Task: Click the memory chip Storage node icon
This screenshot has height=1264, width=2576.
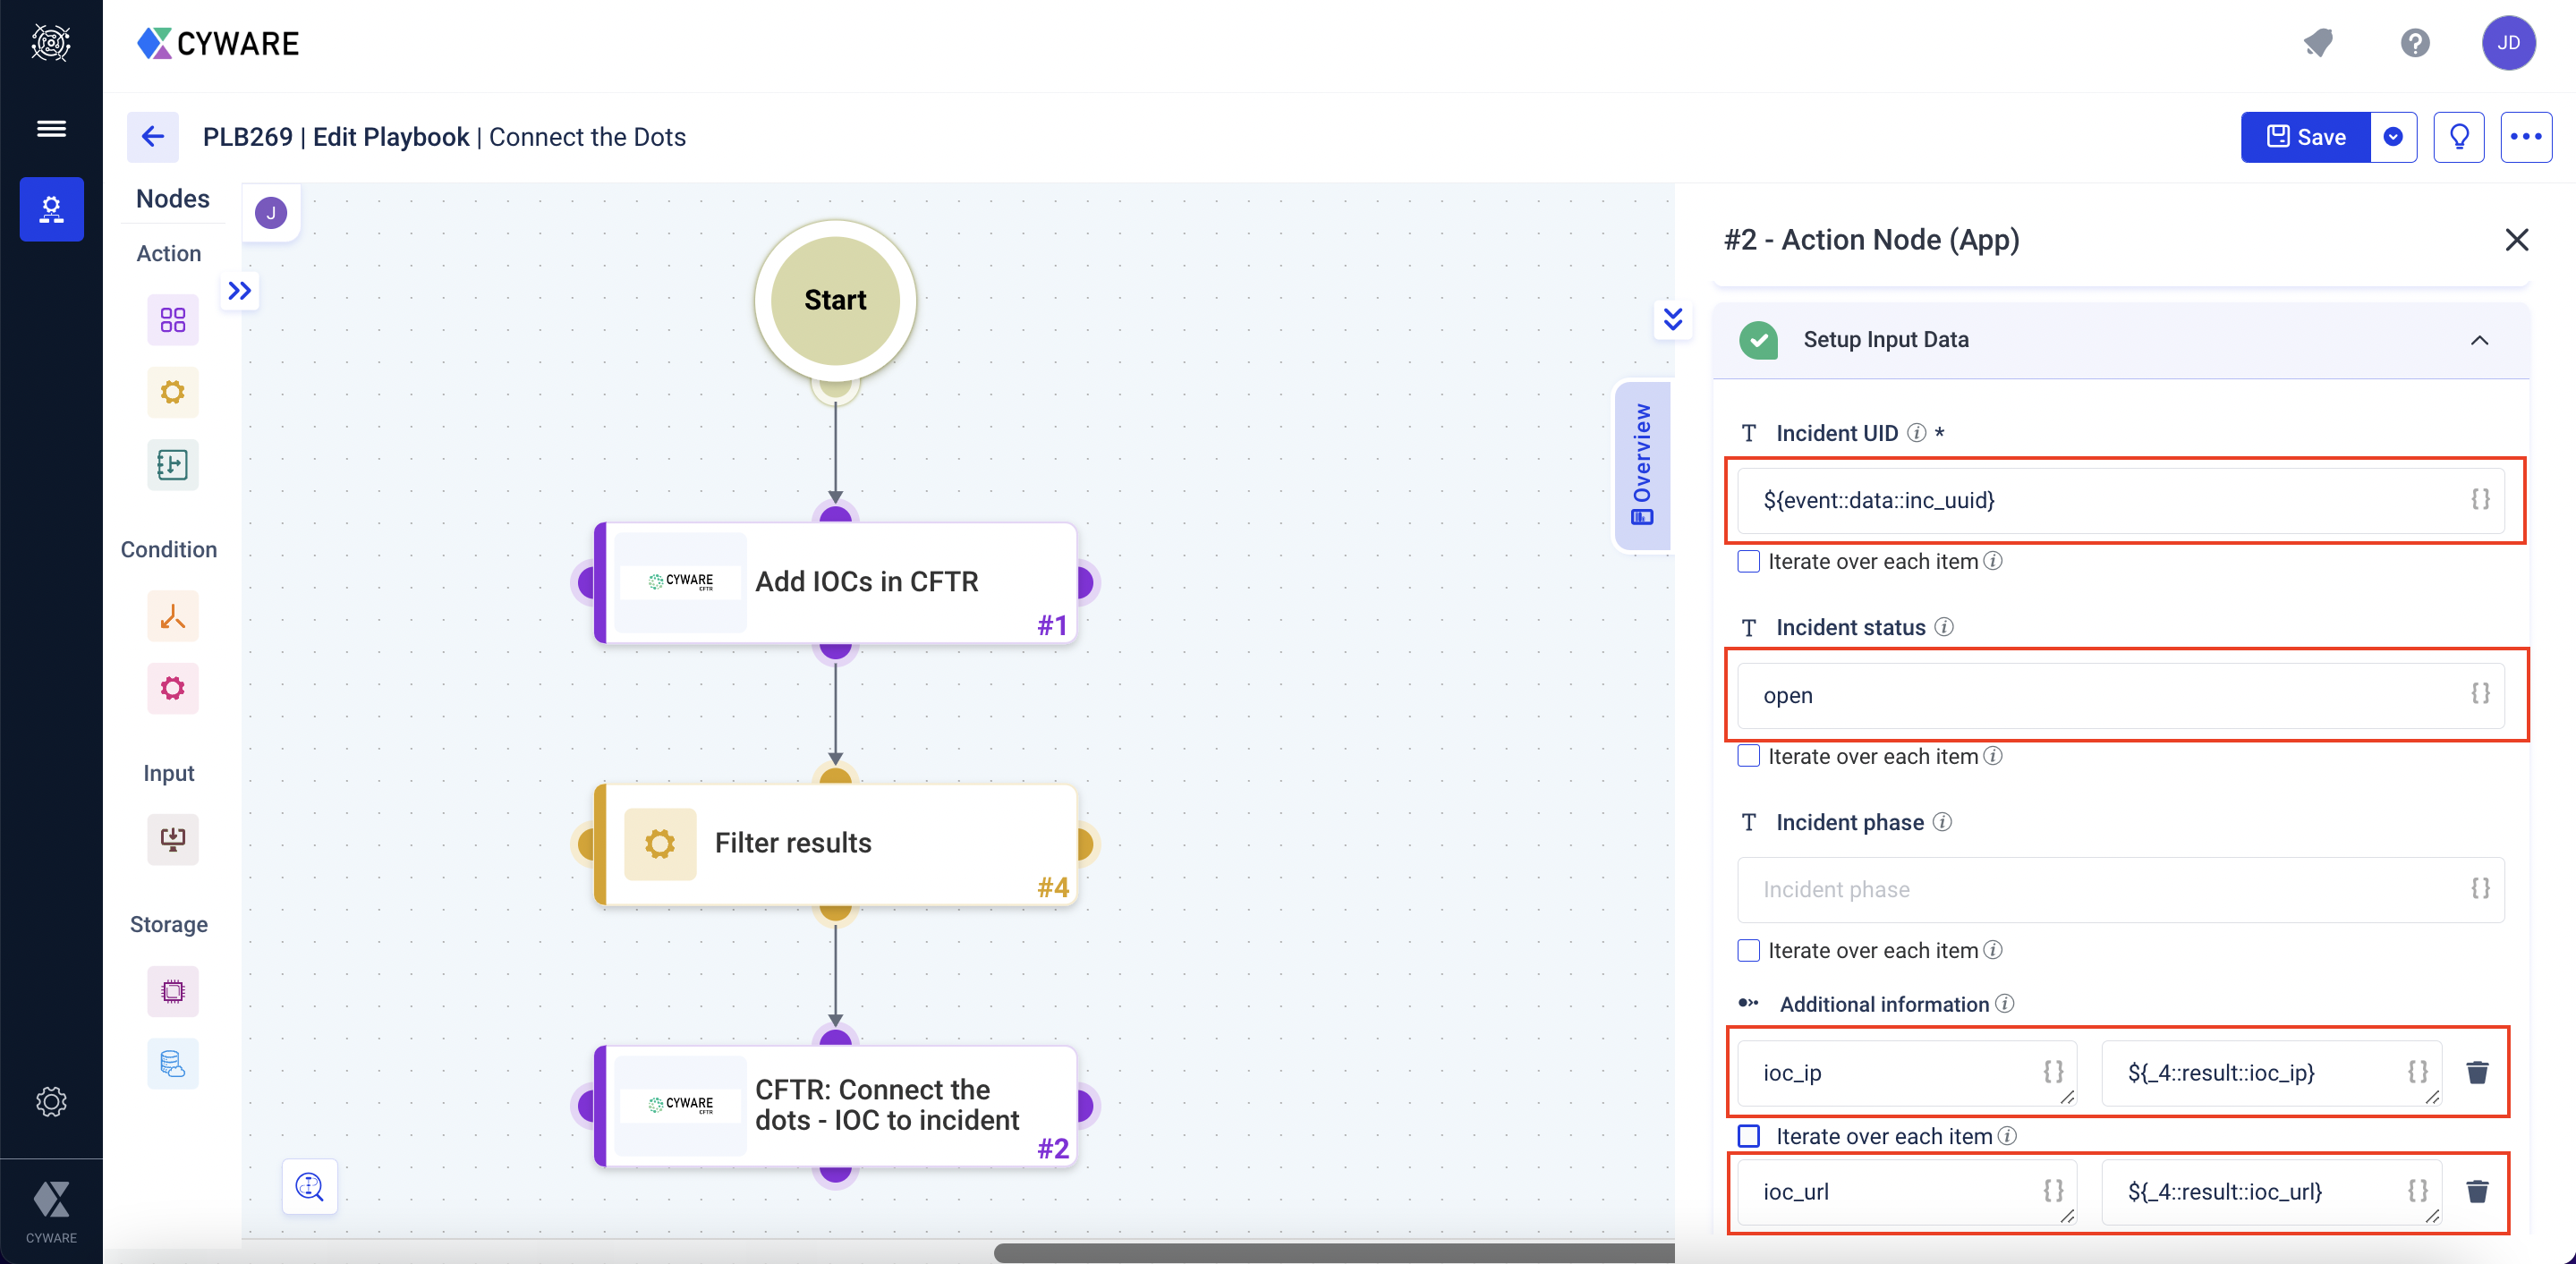Action: (x=172, y=991)
